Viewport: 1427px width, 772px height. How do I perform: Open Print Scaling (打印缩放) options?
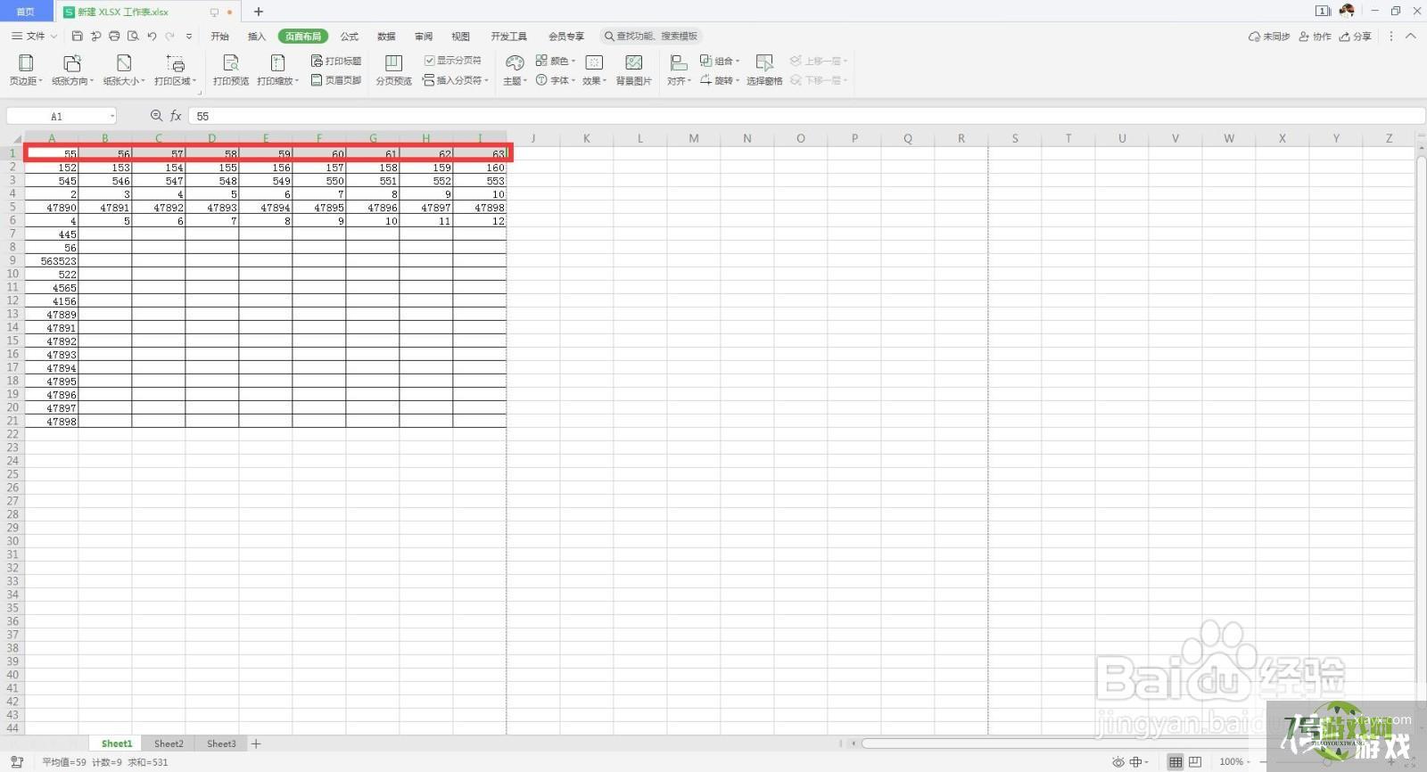(x=277, y=70)
